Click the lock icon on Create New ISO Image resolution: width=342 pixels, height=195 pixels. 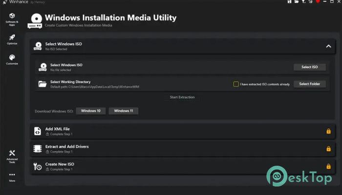328,167
